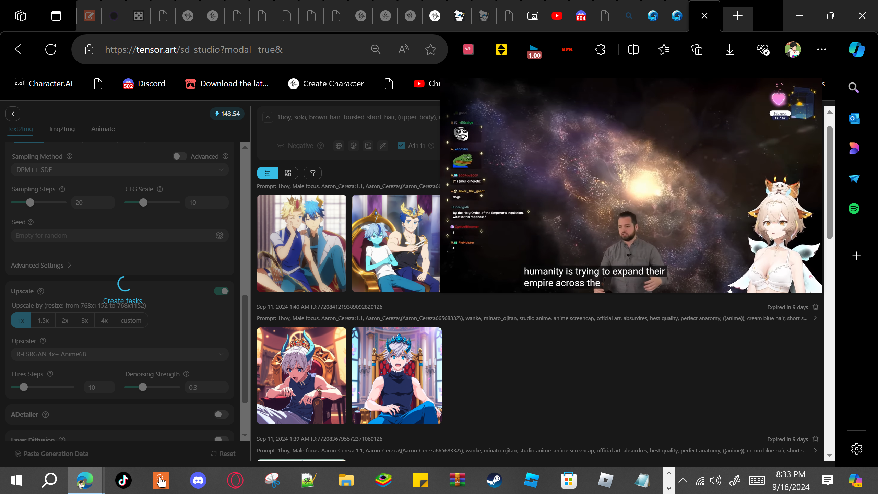Switch to the Text2Img tab
The height and width of the screenshot is (494, 878).
20,129
